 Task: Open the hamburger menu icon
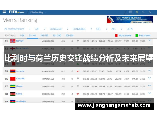[x=4, y=12]
